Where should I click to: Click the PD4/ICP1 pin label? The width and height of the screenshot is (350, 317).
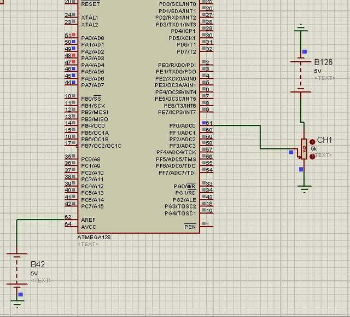tap(183, 31)
